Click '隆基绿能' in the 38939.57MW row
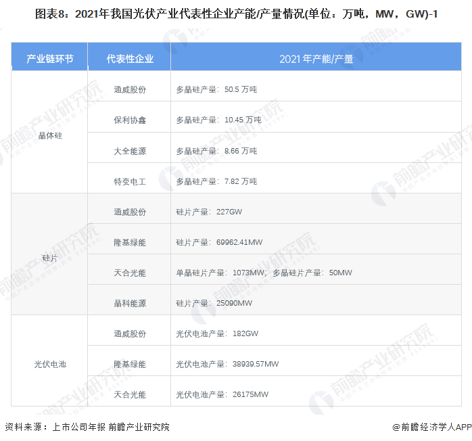Viewport: 472px width, 441px height. tap(130, 365)
